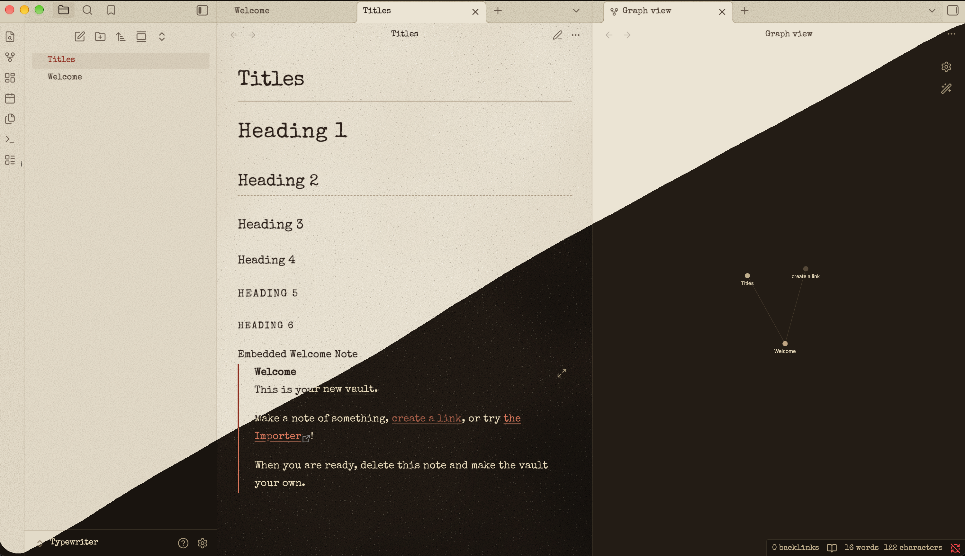Open help icon at sidebar bottom
Screen dimensions: 965x556
click(x=183, y=543)
